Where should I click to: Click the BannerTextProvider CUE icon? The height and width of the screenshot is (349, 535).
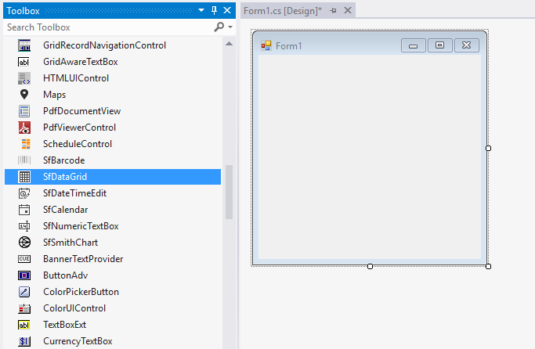(24, 259)
